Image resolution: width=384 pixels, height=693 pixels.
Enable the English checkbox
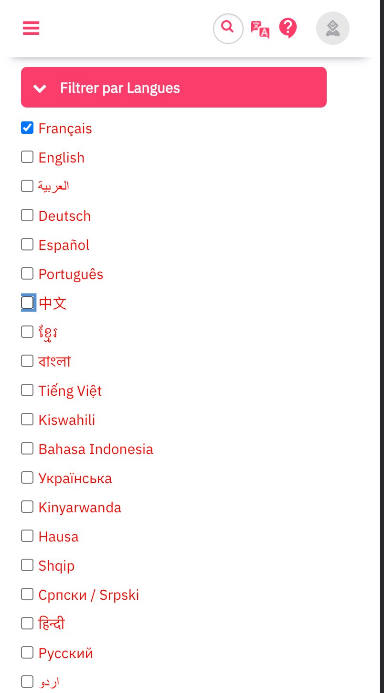(x=27, y=157)
